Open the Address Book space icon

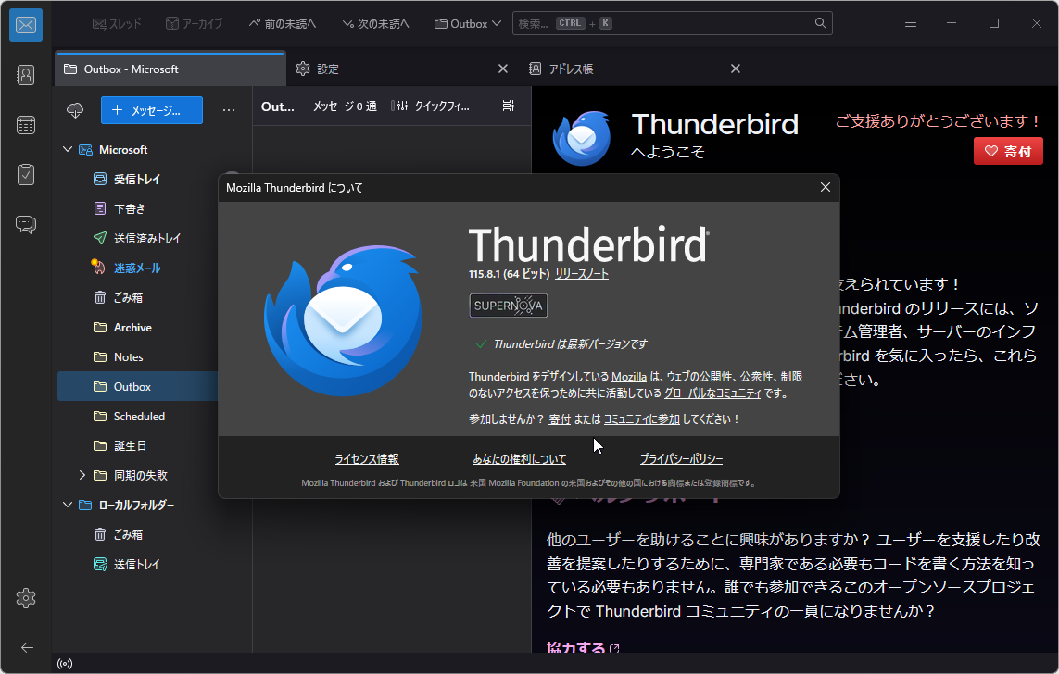tap(25, 74)
